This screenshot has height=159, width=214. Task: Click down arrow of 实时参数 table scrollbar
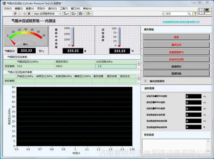point(139,83)
